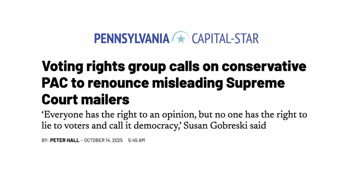This screenshot has height=176, width=353.
Task: Click the word 'said' ending the subheading
Action: pyautogui.click(x=259, y=126)
